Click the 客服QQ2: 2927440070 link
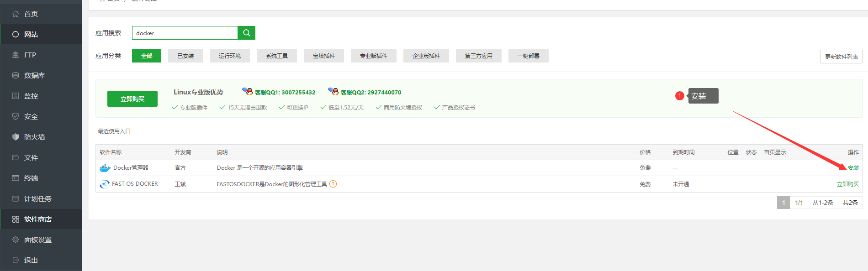This screenshot has width=868, height=271. point(371,92)
